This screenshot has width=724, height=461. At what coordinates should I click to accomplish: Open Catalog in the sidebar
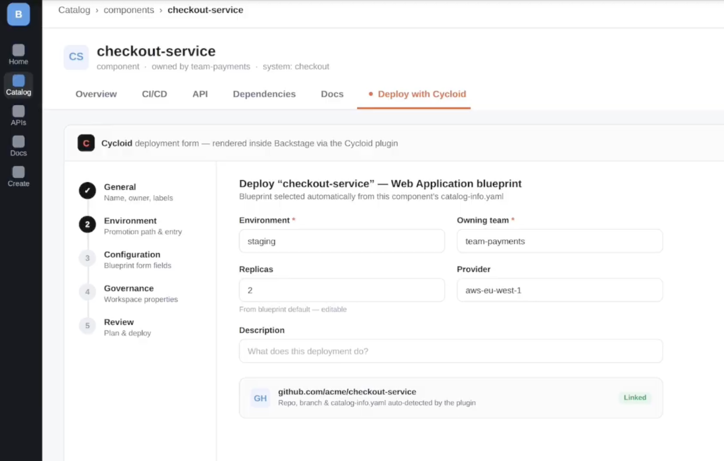click(x=19, y=85)
